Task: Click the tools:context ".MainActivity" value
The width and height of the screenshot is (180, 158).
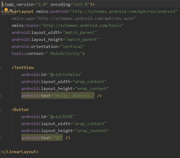Action: [x=64, y=54]
